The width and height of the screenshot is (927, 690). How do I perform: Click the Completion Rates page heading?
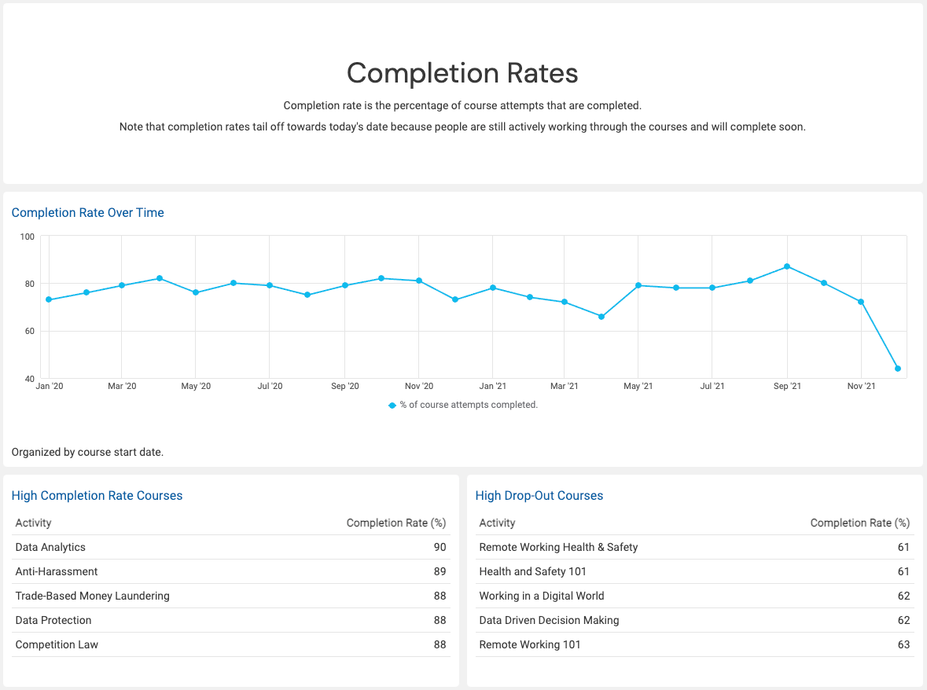coord(462,73)
